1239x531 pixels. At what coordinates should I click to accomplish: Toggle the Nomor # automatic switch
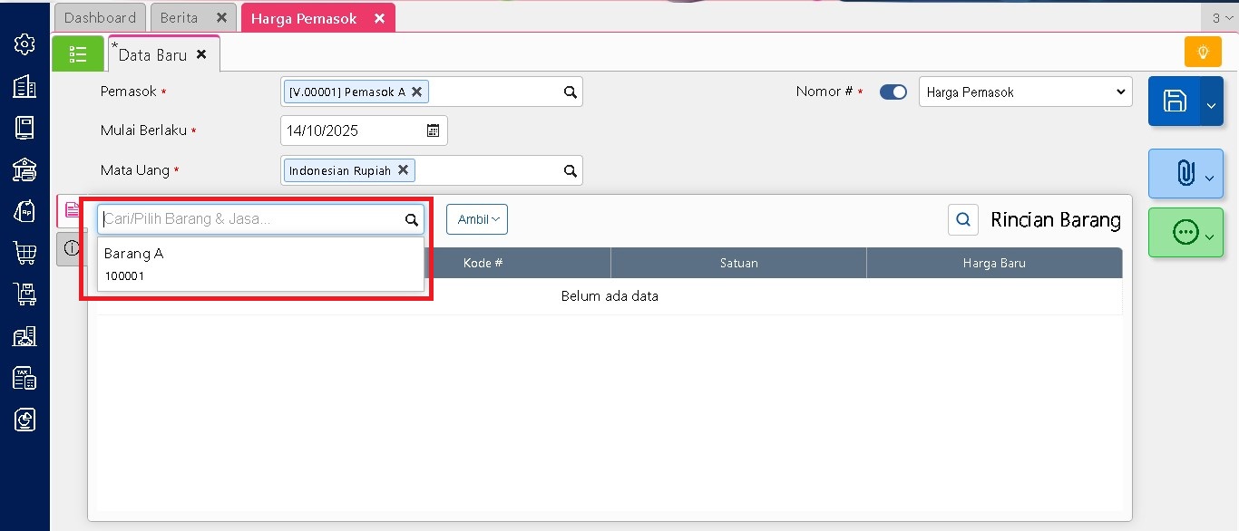click(x=893, y=92)
